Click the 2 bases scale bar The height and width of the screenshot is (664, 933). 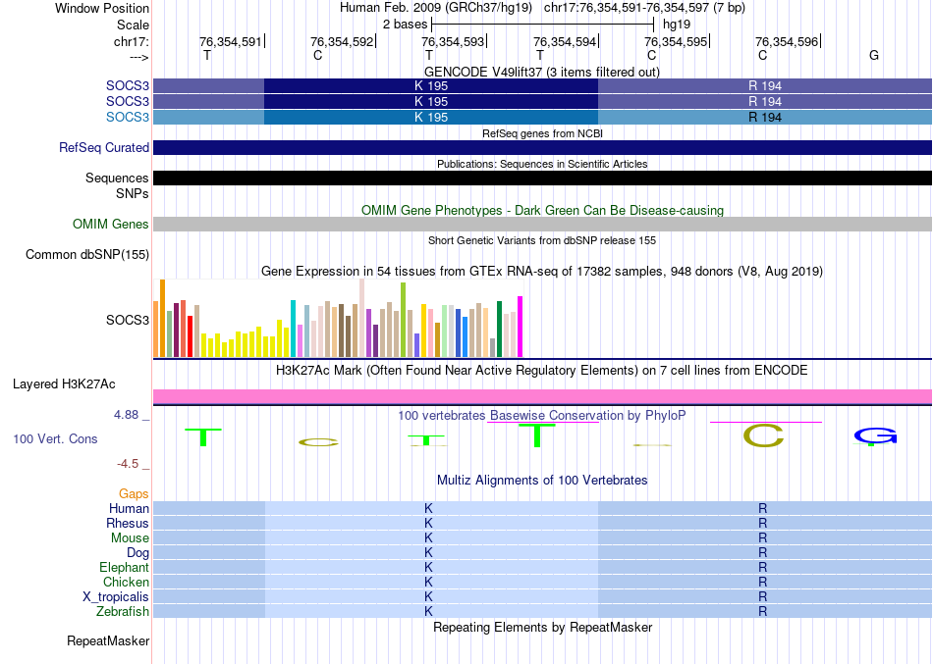pos(543,25)
